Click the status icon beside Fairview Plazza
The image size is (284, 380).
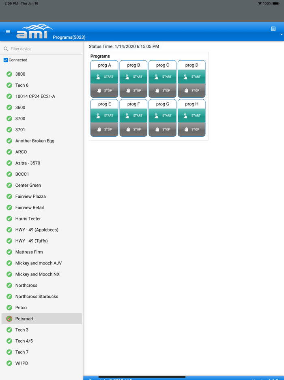point(9,196)
